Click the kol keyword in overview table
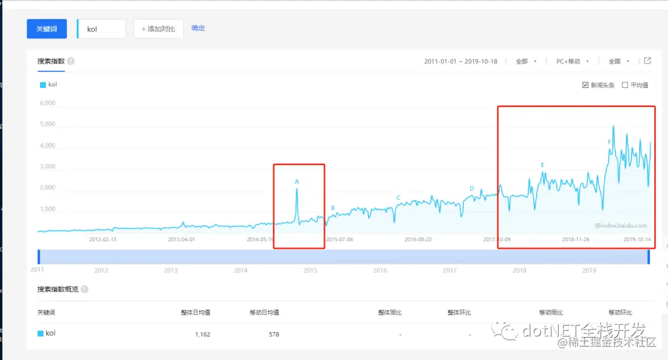Viewport: 668px width, 360px height. pos(51,333)
